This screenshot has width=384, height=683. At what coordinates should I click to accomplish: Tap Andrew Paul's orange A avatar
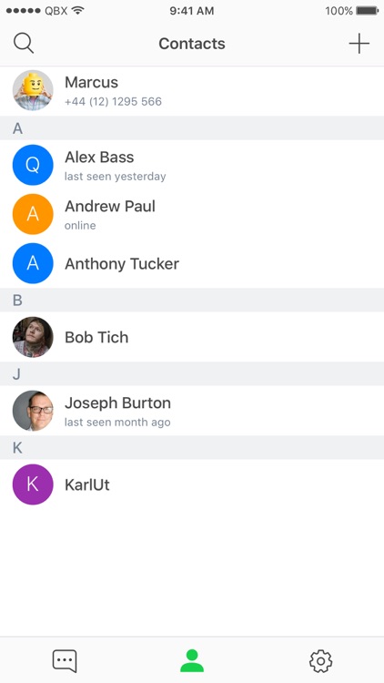[x=33, y=214]
